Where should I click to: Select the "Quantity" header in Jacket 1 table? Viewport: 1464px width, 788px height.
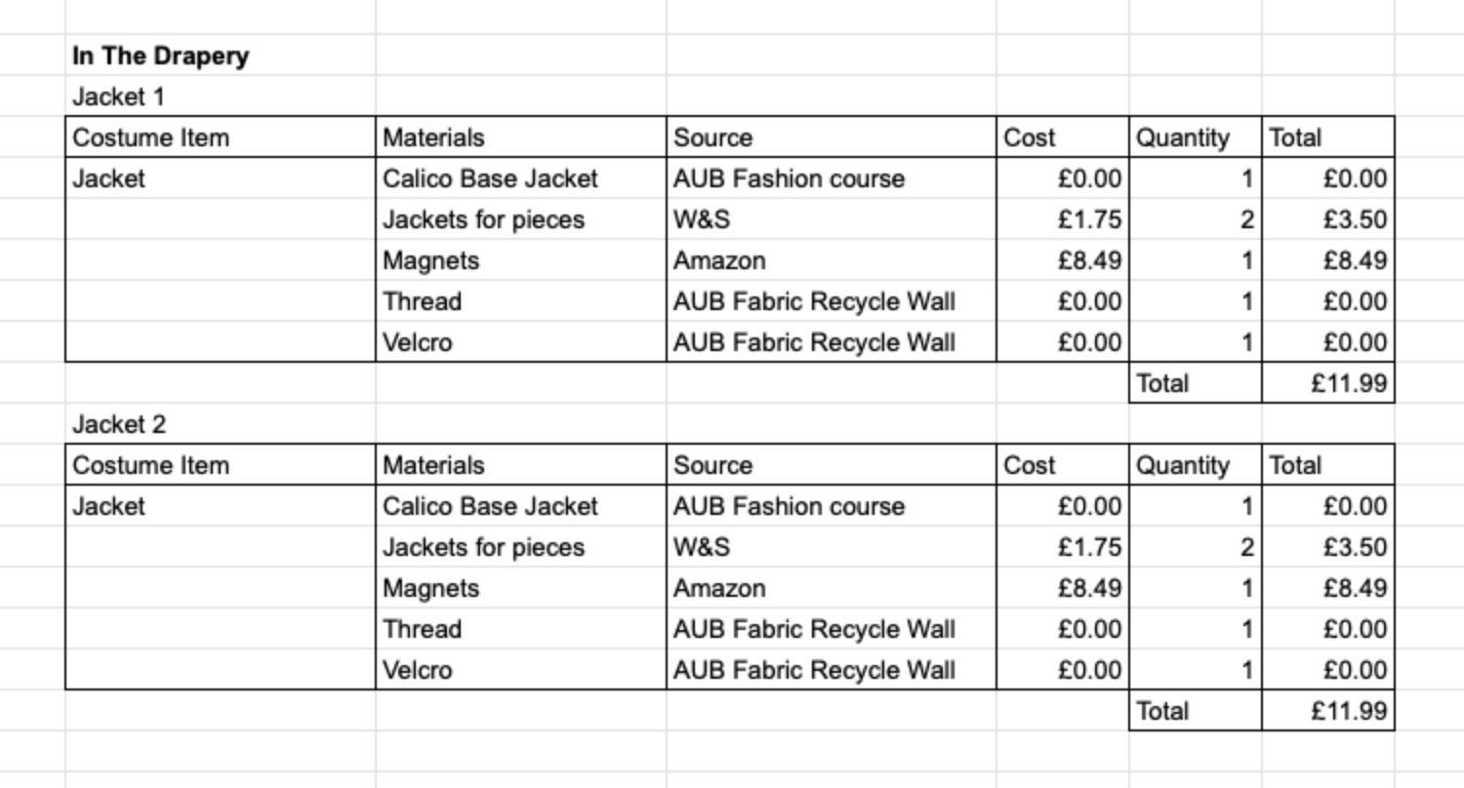coord(1183,138)
